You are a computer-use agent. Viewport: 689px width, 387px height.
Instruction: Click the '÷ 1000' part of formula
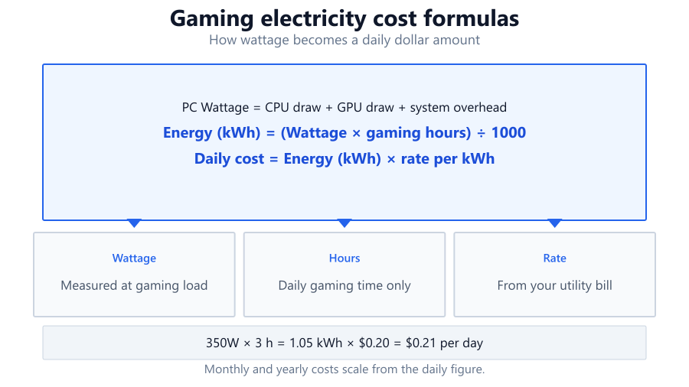[x=501, y=132]
